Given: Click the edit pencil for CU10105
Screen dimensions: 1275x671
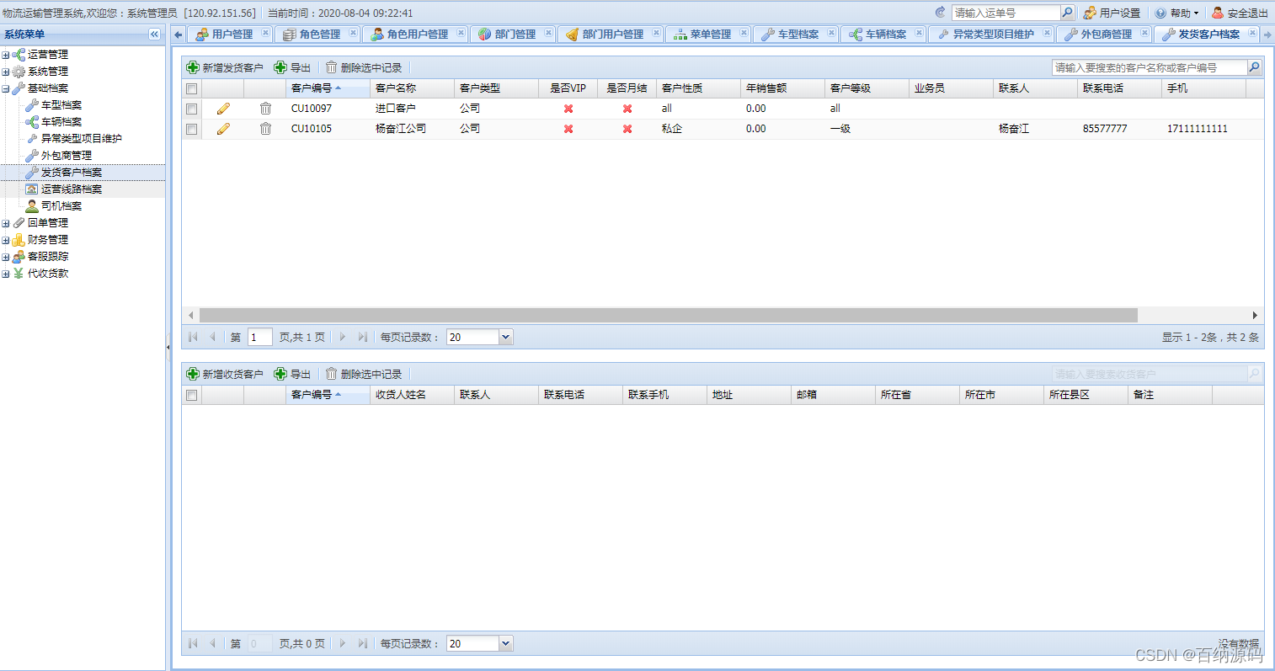Looking at the screenshot, I should (223, 129).
